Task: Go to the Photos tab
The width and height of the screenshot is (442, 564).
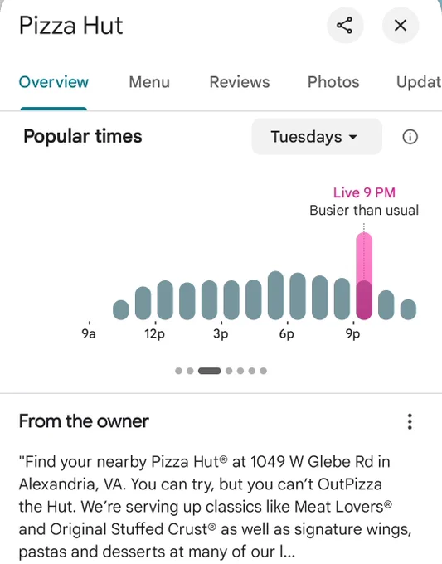Action: [333, 82]
